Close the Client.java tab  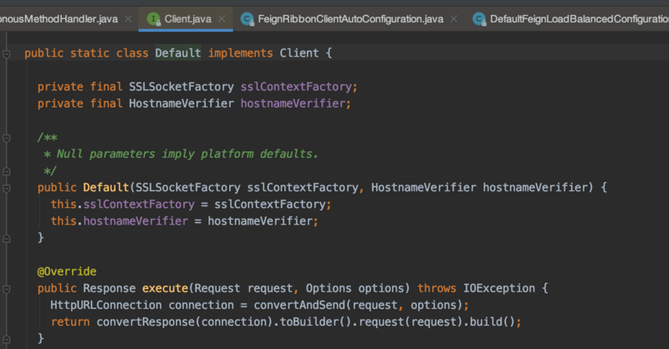pyautogui.click(x=220, y=18)
